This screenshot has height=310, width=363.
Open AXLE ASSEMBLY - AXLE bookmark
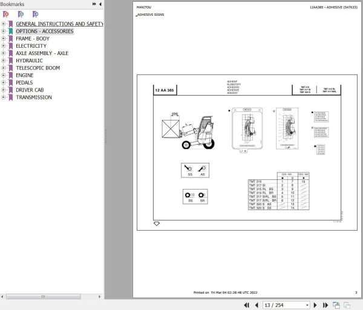[x=42, y=53]
